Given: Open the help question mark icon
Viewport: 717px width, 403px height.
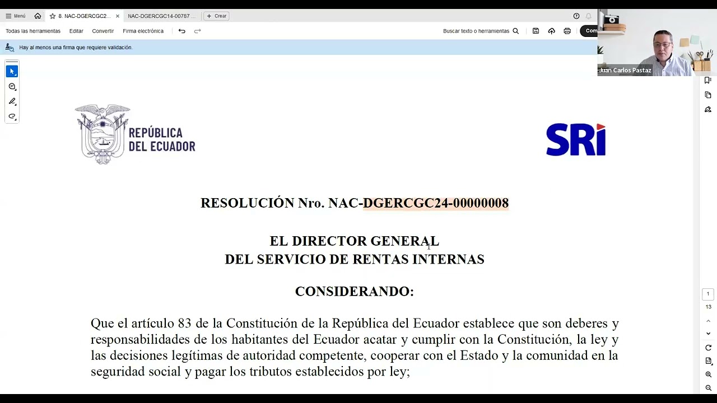Looking at the screenshot, I should 576,16.
